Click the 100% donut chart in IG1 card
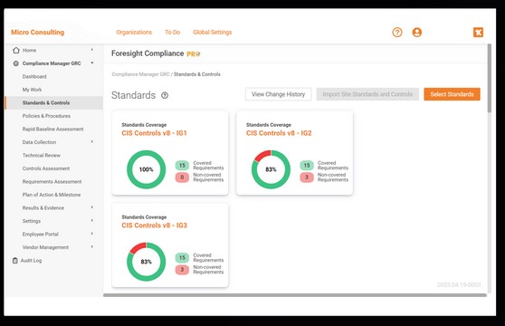505x326 pixels. click(x=147, y=169)
